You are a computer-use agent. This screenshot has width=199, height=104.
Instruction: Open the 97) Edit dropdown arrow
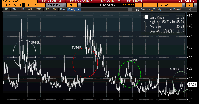(x=119, y=1)
